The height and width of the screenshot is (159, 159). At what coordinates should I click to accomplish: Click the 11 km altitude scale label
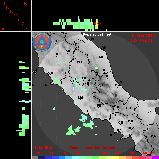coord(16,15)
